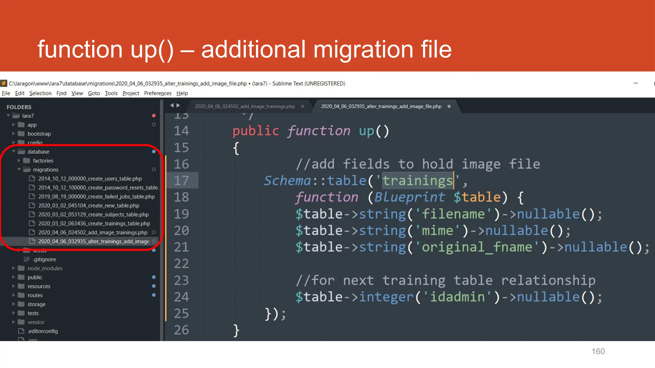The height and width of the screenshot is (368, 655).
Task: Open 2020_03_02_045104_create_new_table.php
Action: (x=89, y=205)
